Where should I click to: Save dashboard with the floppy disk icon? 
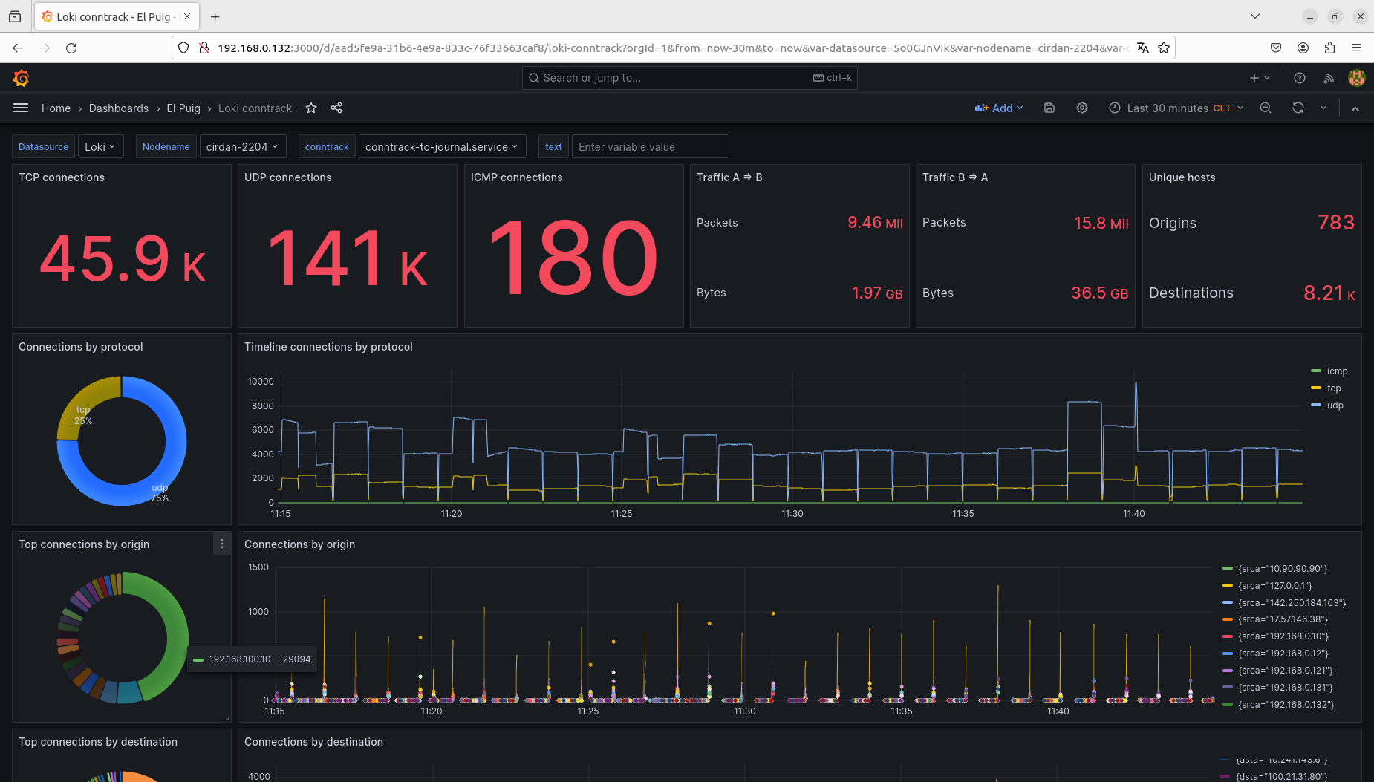(x=1049, y=108)
